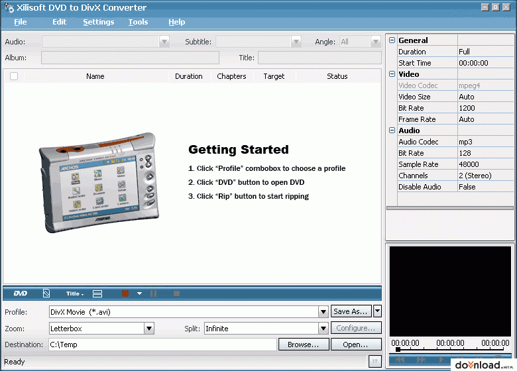The height and width of the screenshot is (371, 517).
Task: Click the Sample Rate value '48000'
Action: (x=485, y=164)
